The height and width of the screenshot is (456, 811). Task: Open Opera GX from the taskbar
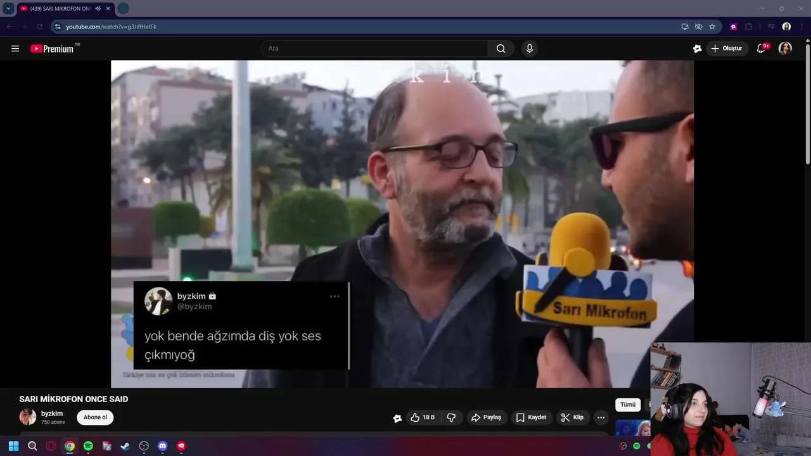(x=51, y=446)
